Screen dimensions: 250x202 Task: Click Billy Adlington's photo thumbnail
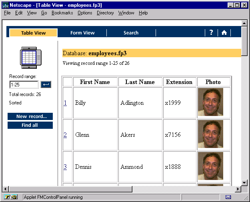[210, 102]
